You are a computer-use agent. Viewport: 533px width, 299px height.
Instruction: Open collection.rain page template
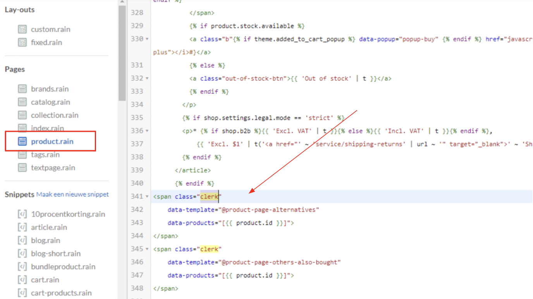click(55, 115)
